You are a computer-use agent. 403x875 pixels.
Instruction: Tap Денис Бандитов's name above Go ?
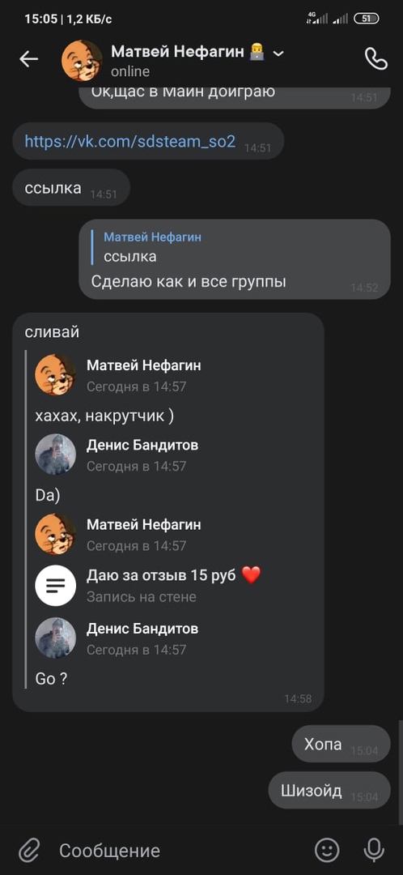pyautogui.click(x=142, y=629)
